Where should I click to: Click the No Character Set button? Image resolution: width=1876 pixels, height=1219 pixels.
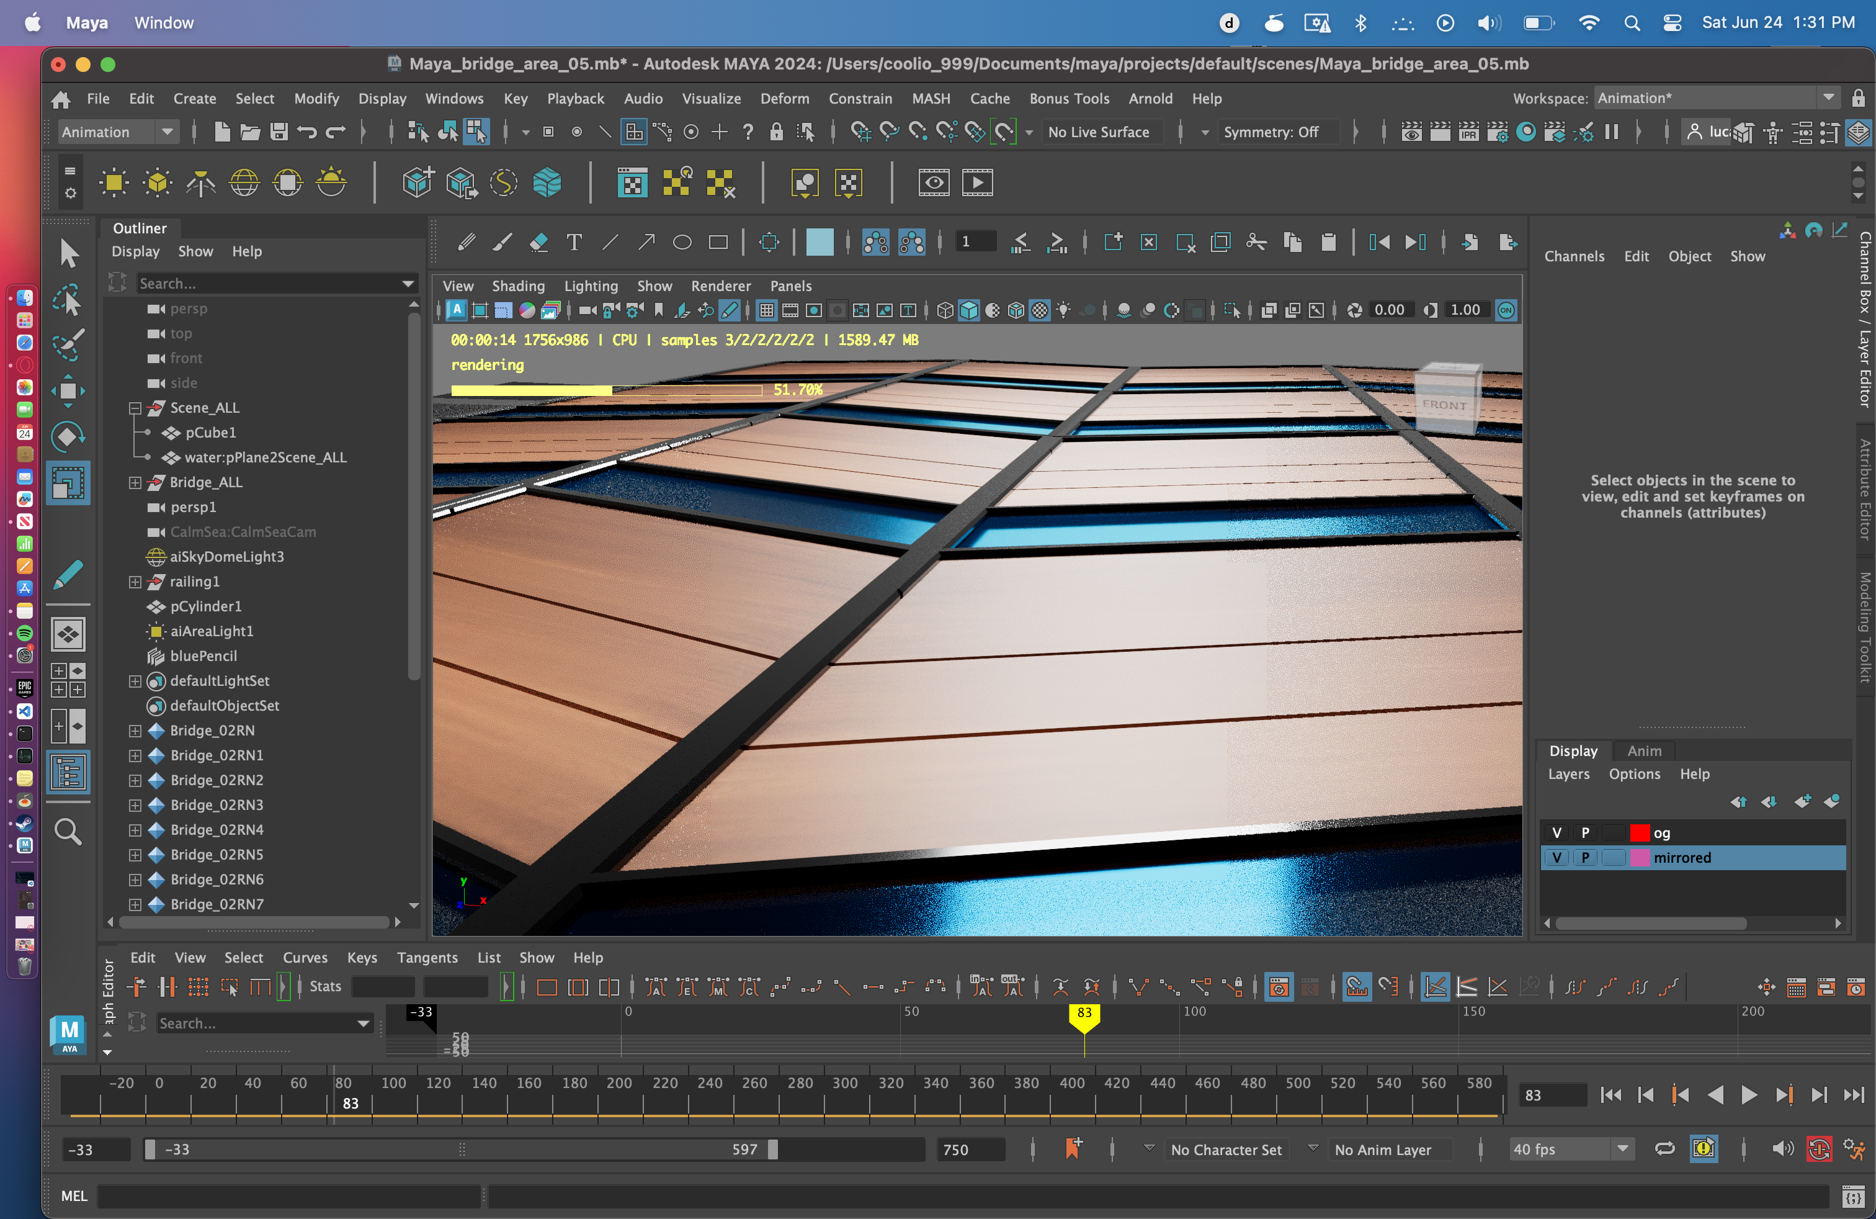(x=1226, y=1149)
